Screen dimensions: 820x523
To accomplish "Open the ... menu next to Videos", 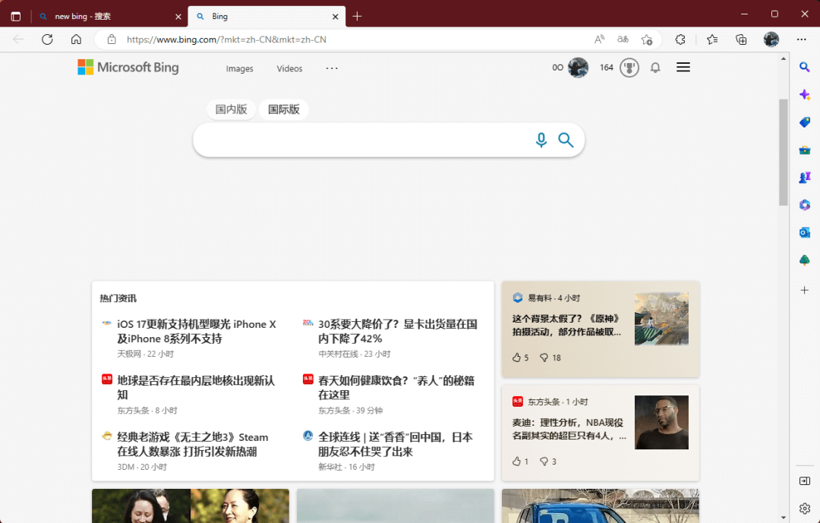I will click(x=331, y=68).
